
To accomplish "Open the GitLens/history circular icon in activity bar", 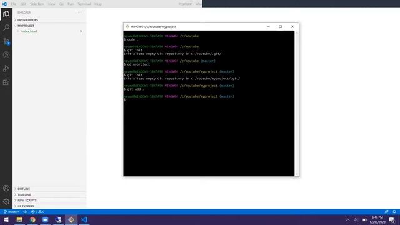I will click(6, 55).
